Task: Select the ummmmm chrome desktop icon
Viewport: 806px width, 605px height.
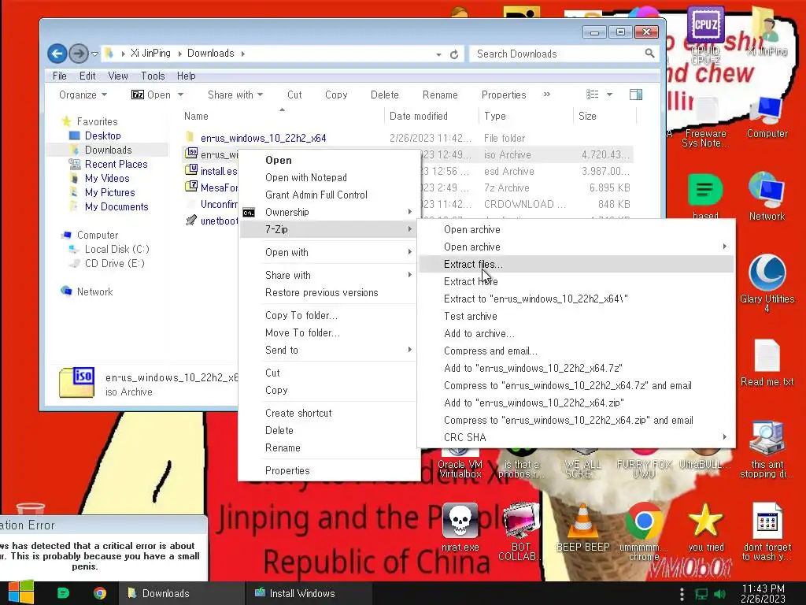Action: 644,532
